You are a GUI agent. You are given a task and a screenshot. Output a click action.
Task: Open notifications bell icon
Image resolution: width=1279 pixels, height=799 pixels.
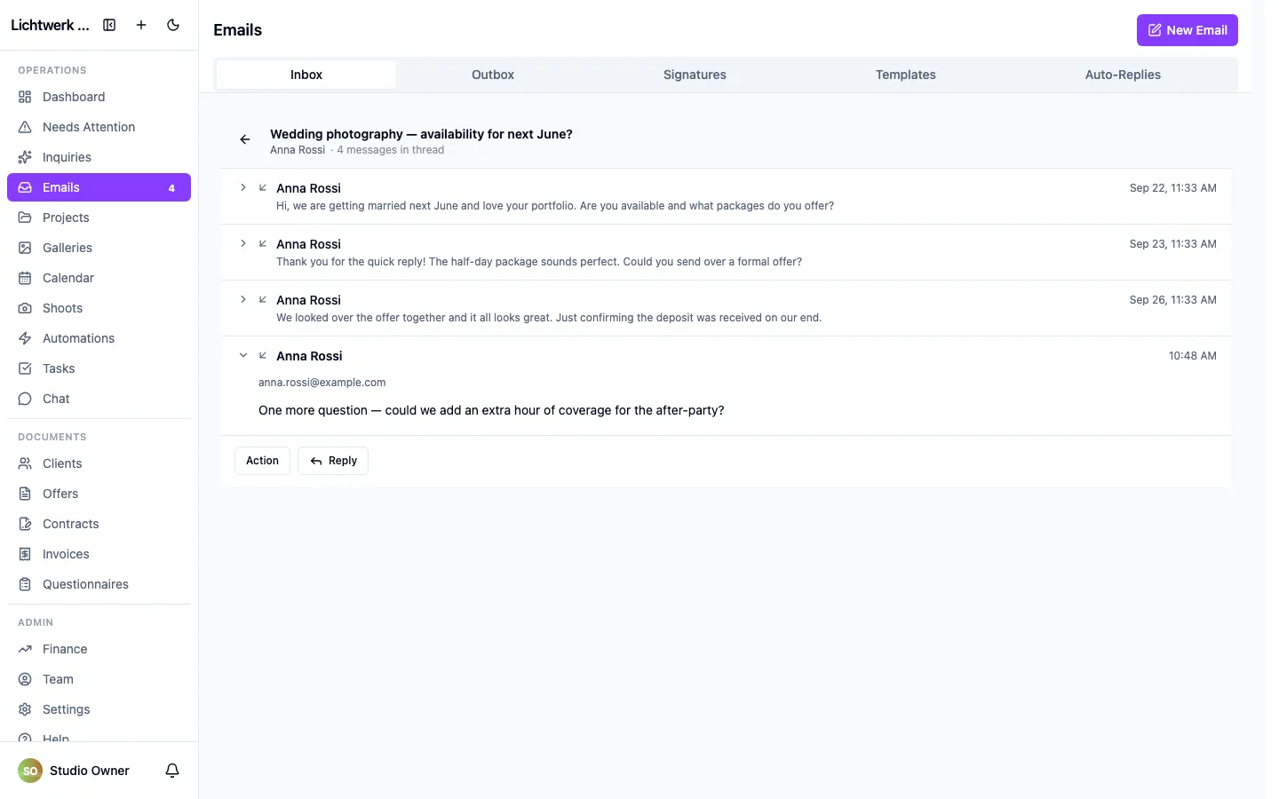click(172, 771)
